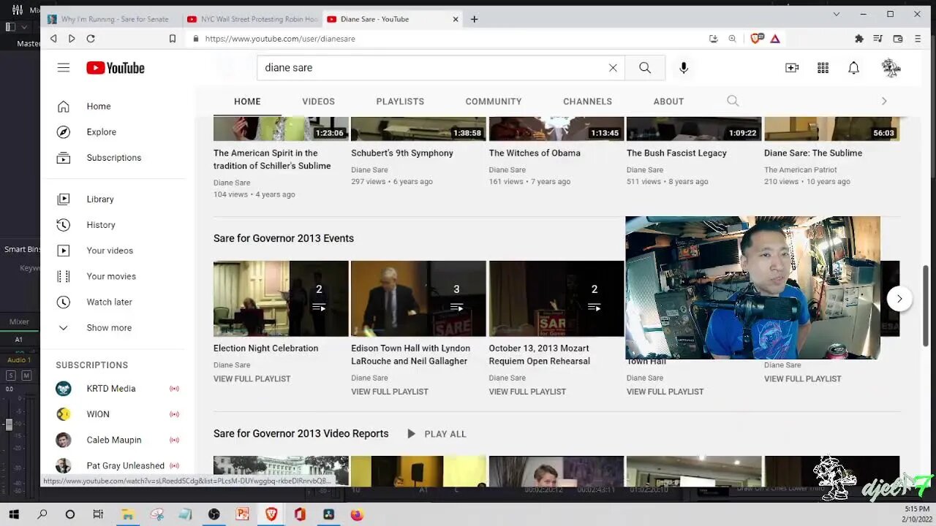The width and height of the screenshot is (936, 526).
Task: Open a new browser tab
Action: click(474, 19)
